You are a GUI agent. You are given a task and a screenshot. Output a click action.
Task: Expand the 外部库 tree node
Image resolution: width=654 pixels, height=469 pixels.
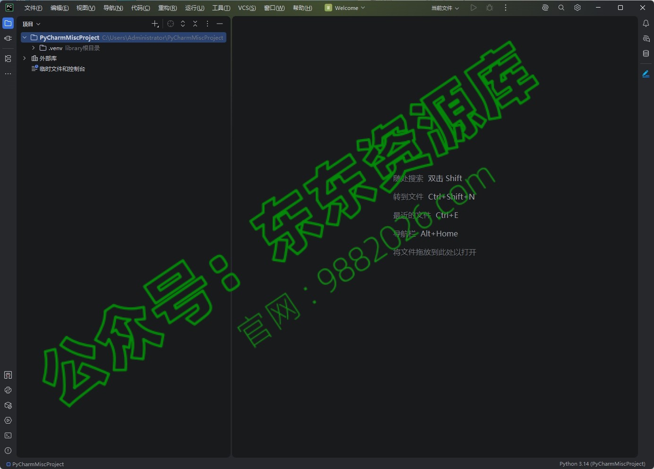point(24,58)
